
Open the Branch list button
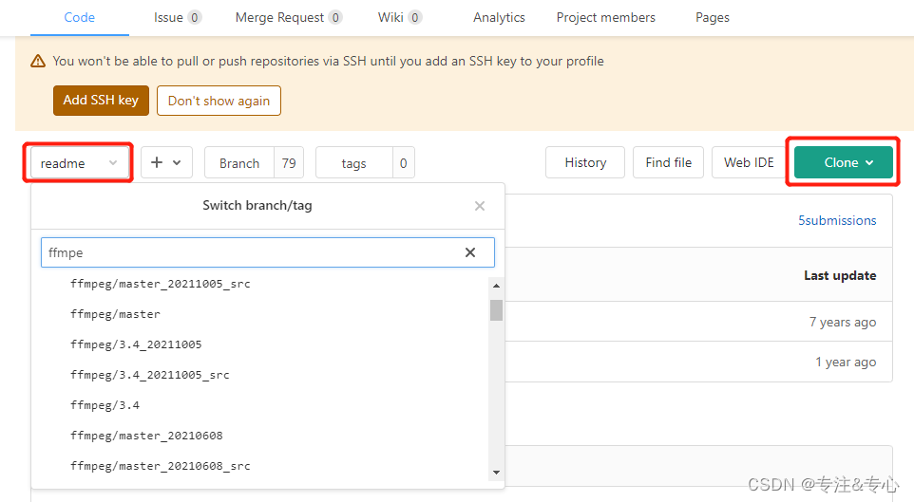(x=239, y=163)
